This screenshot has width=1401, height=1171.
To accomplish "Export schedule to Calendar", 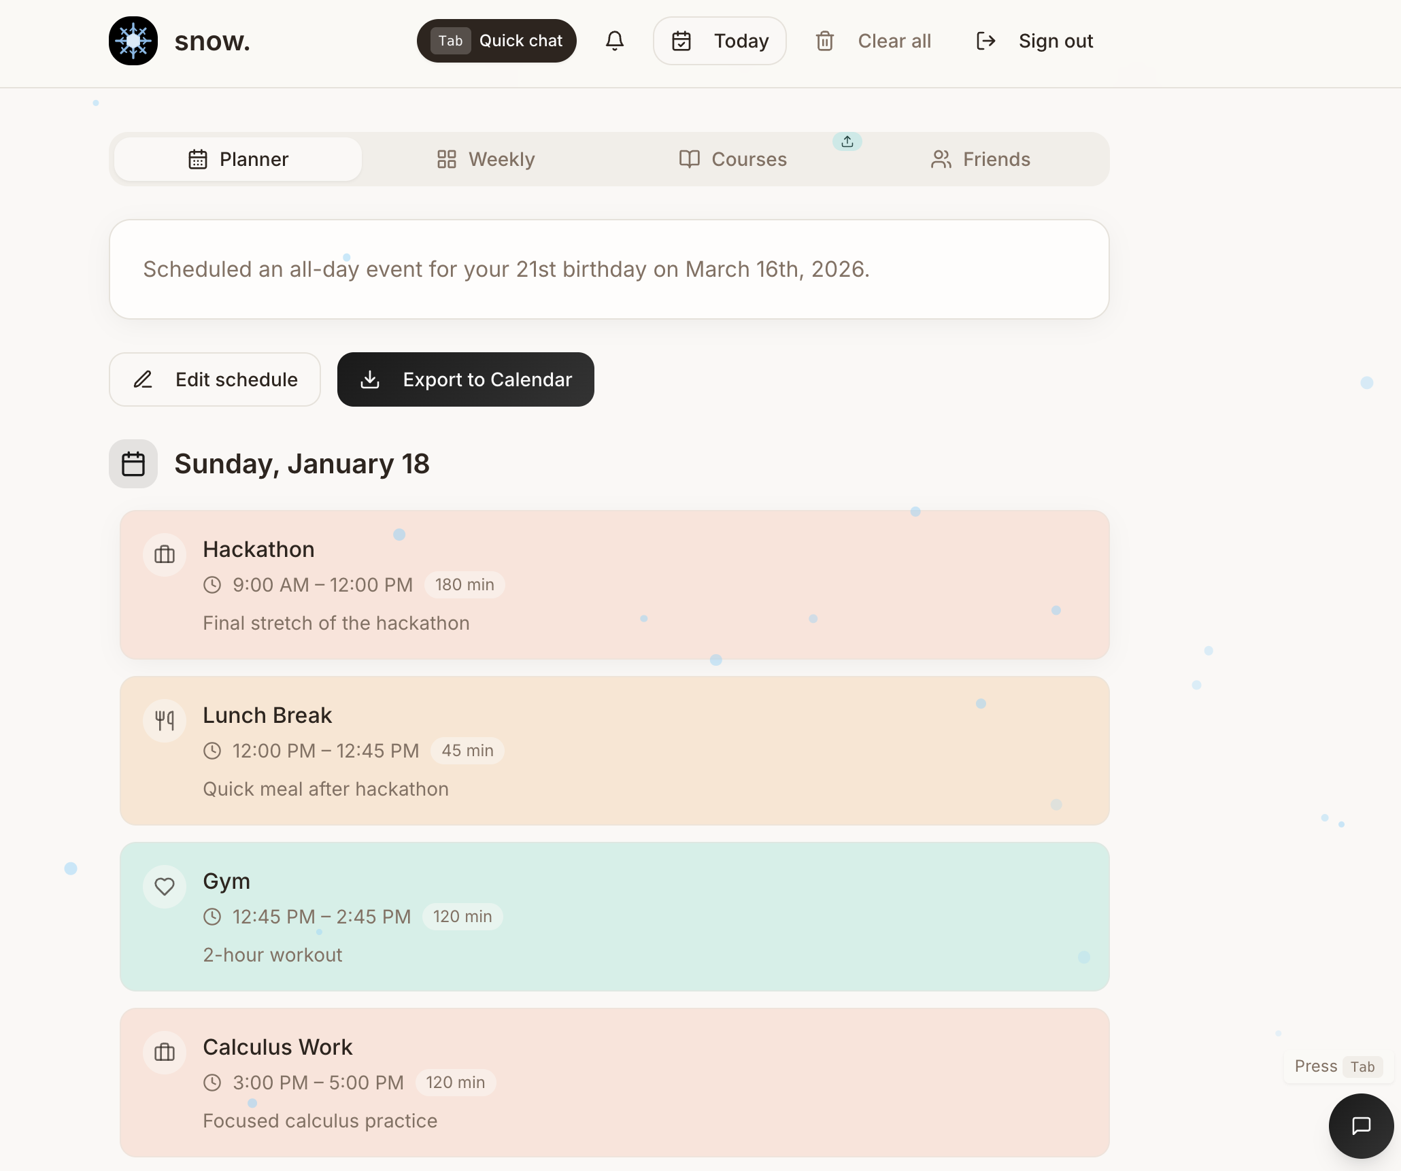I will click(466, 379).
